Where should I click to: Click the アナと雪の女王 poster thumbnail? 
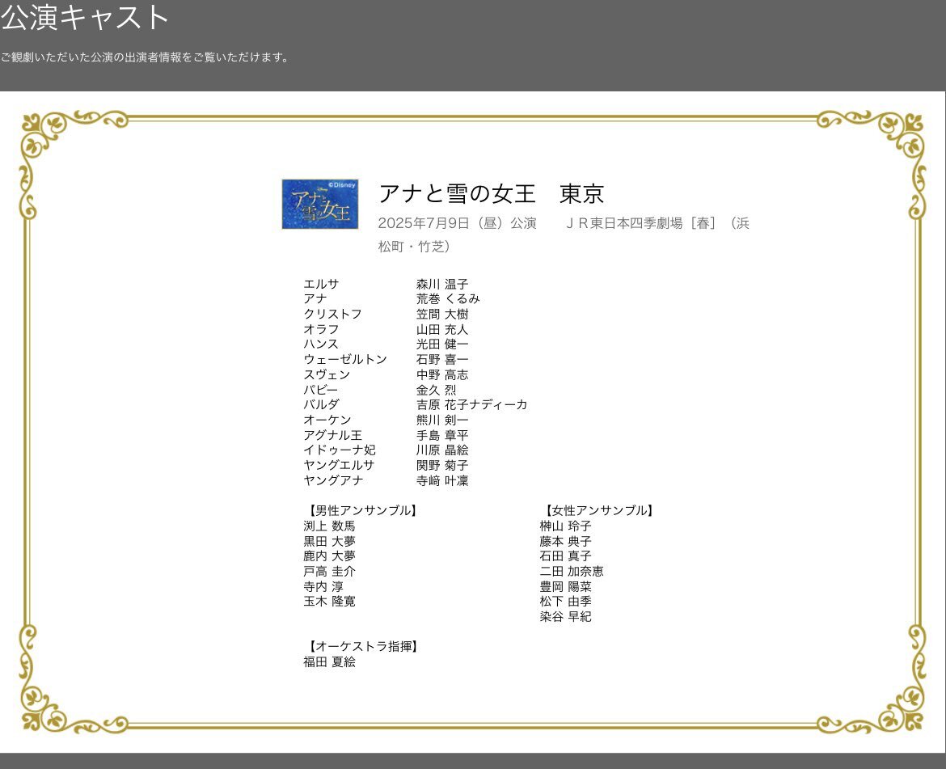pos(319,204)
